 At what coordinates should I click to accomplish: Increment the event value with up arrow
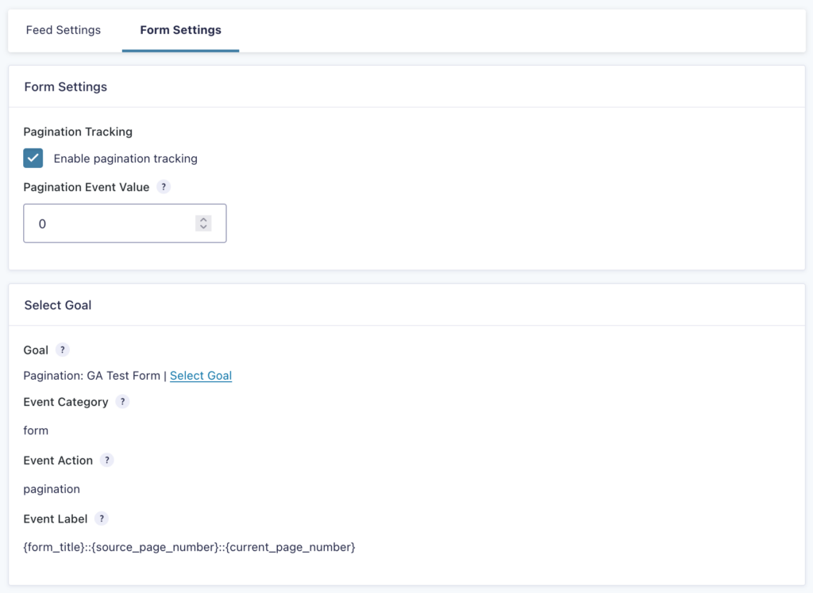click(203, 219)
